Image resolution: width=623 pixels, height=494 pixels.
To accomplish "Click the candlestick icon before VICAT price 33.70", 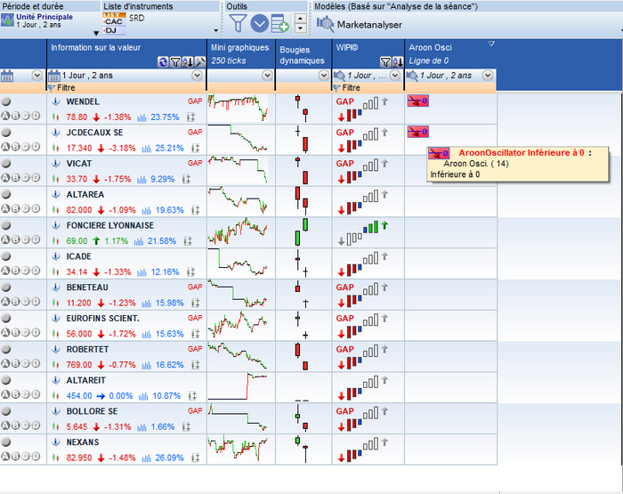I will pos(55,179).
